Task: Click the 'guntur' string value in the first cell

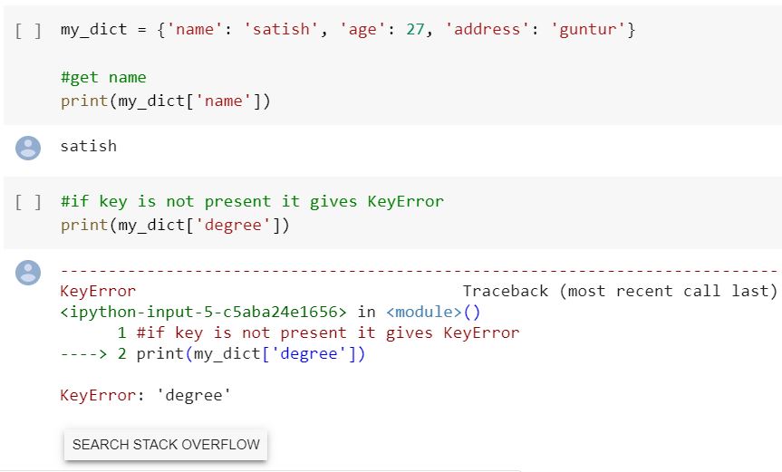Action: coord(588,30)
